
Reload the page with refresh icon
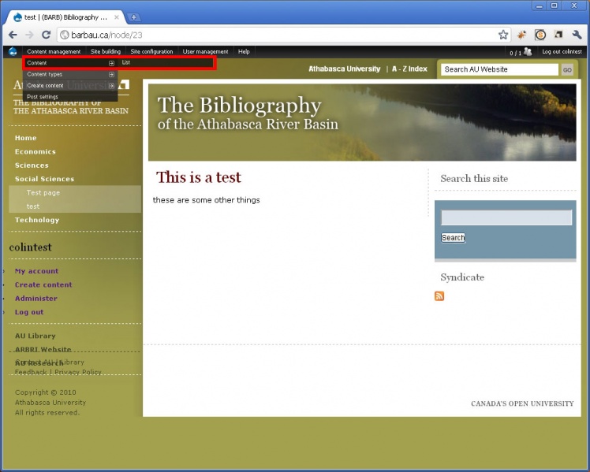pyautogui.click(x=46, y=35)
